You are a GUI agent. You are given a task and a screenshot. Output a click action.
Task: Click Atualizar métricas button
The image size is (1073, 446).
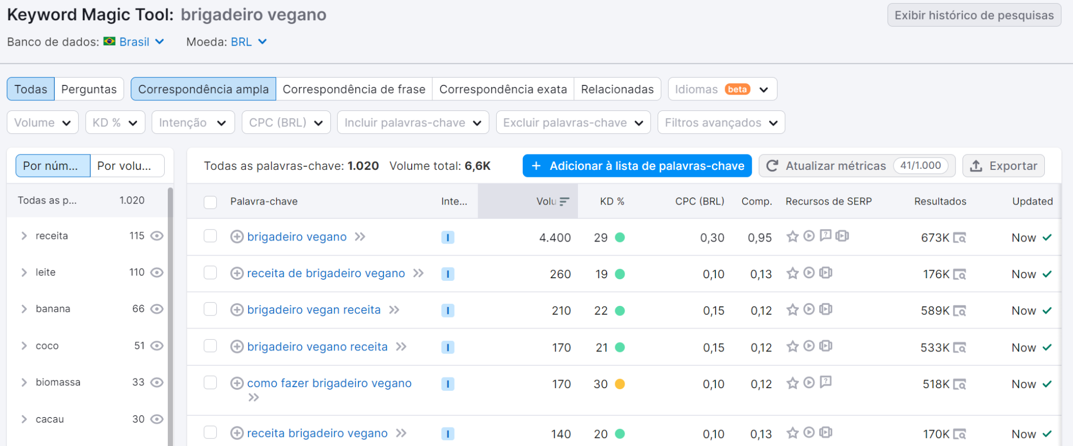click(x=857, y=166)
